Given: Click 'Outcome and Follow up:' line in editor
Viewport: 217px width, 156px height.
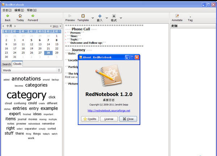Looking at the screenshot, I should pos(86,43).
